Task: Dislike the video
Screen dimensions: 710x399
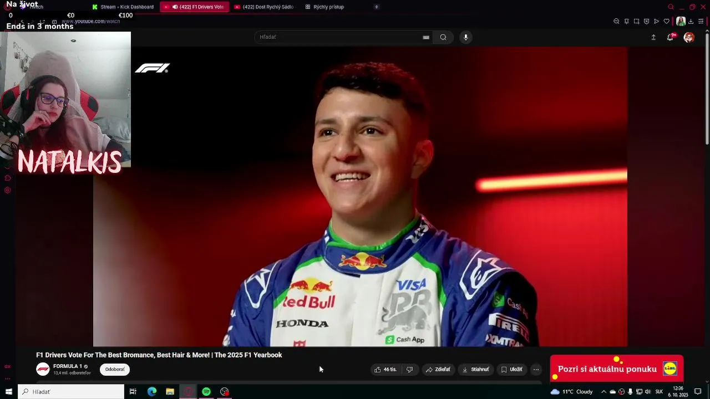Action: coord(409,370)
